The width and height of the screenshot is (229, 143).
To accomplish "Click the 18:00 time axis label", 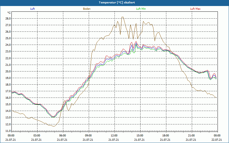I will point(166,136).
